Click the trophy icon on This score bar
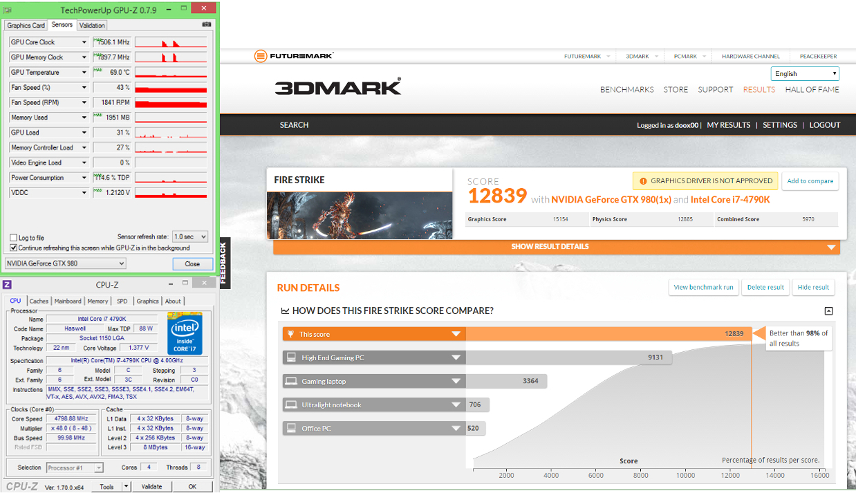 (291, 334)
